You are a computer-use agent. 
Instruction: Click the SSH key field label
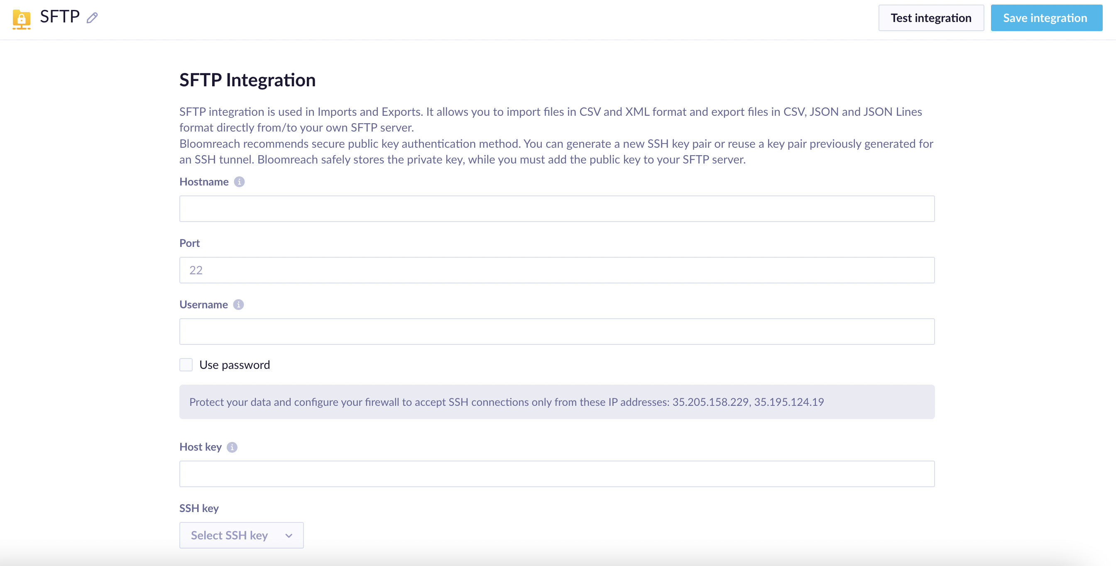click(x=199, y=508)
